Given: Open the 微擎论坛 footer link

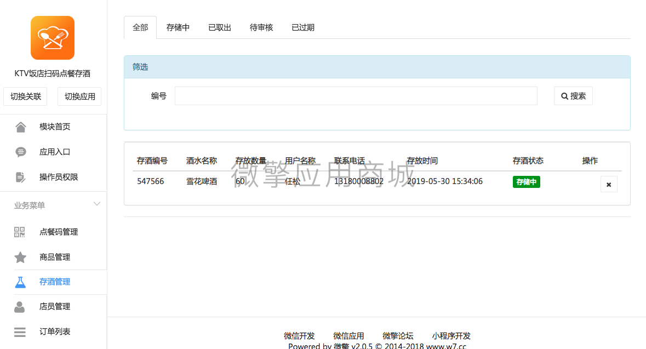Looking at the screenshot, I should 398,336.
